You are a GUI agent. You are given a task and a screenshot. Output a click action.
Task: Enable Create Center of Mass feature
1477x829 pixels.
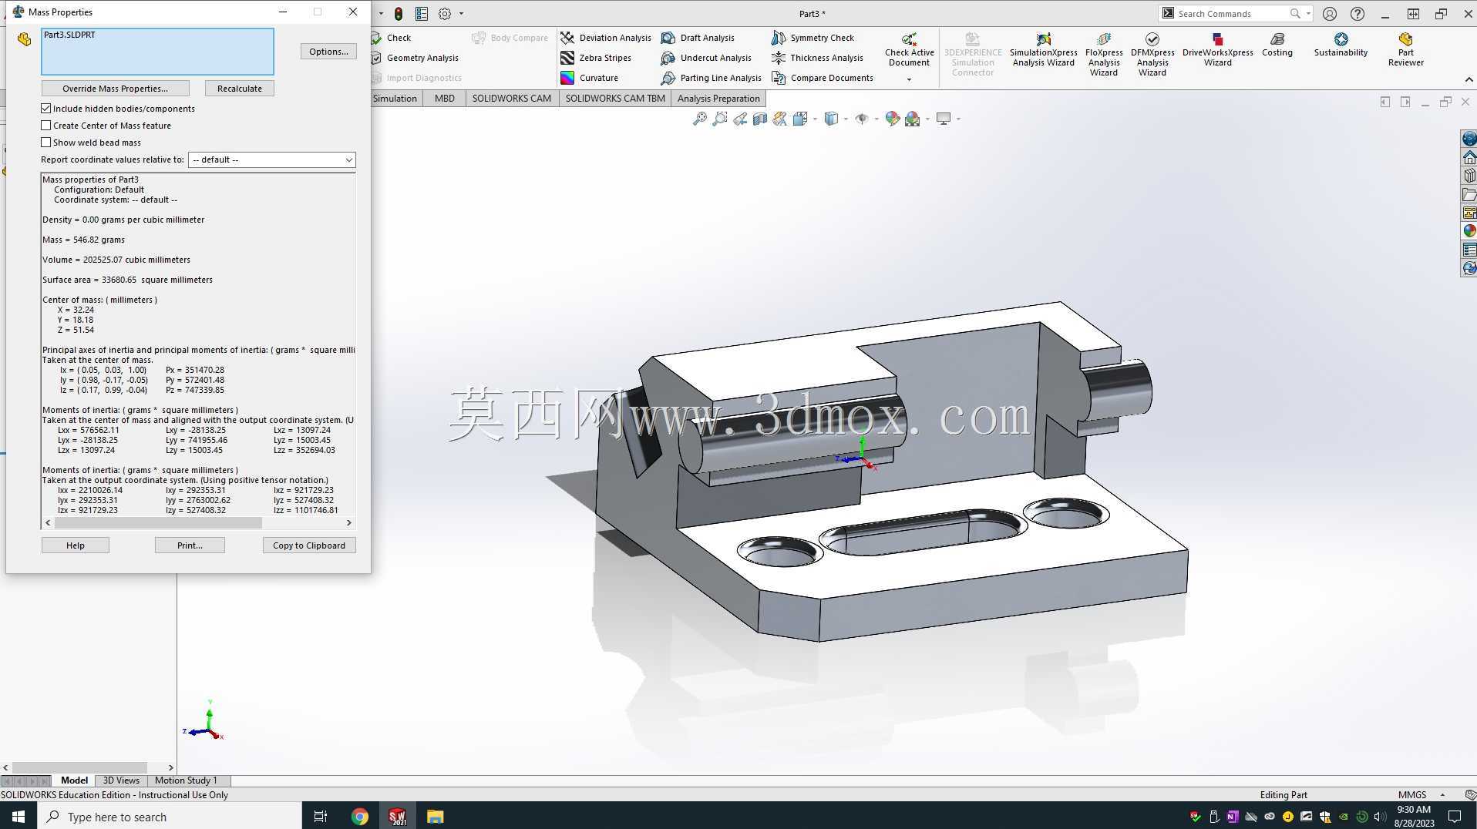pos(46,126)
